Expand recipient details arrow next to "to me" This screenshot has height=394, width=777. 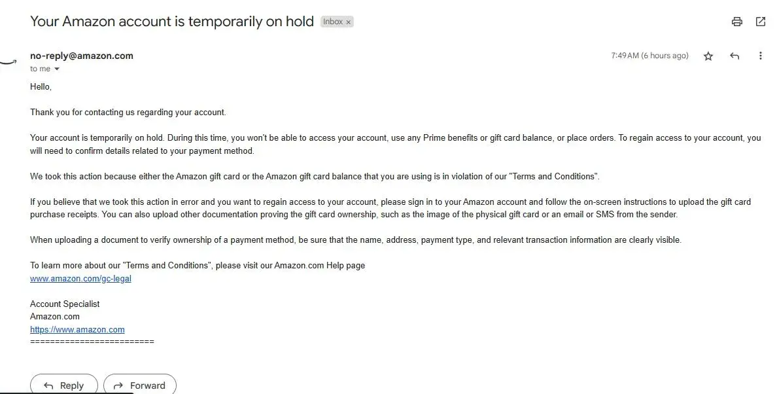pyautogui.click(x=57, y=69)
